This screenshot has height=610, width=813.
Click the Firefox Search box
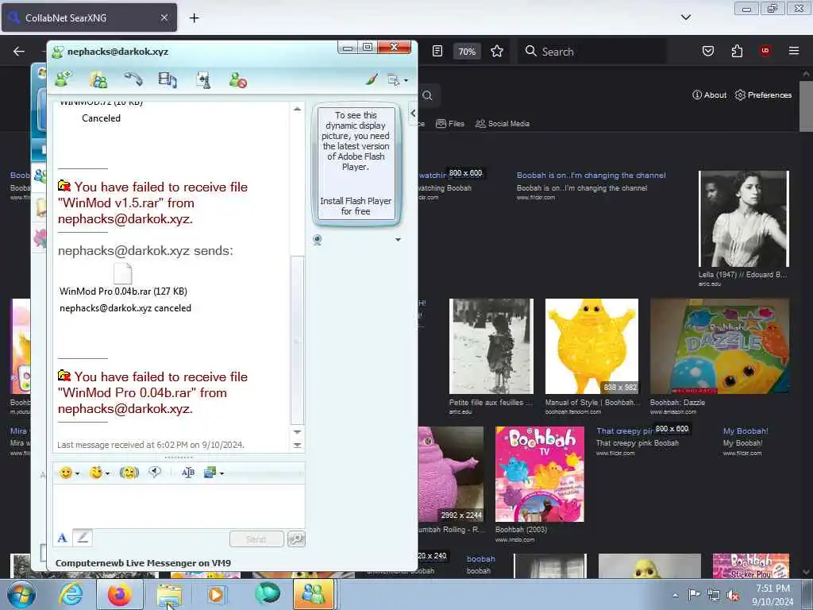click(592, 52)
